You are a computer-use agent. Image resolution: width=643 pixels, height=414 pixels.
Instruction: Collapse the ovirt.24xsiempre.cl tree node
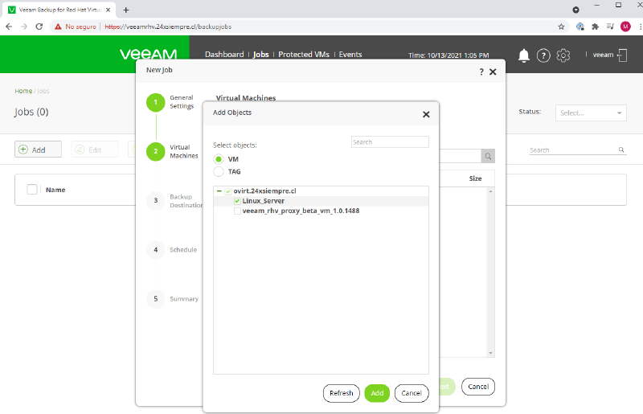click(219, 191)
